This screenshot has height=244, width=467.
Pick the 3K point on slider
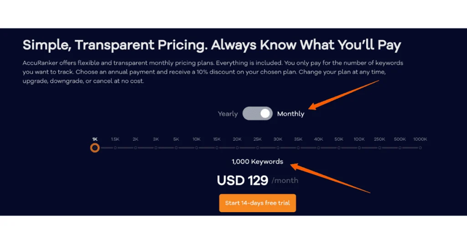[x=156, y=147]
